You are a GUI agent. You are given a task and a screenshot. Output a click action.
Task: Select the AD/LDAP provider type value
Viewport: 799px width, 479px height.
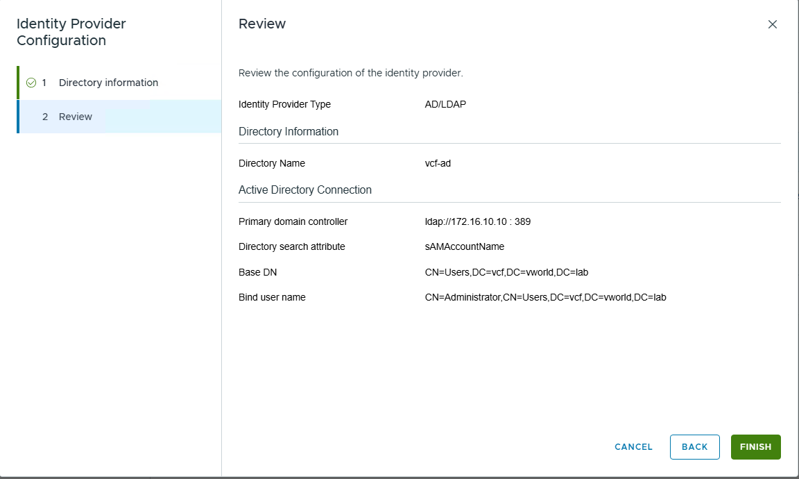point(445,104)
